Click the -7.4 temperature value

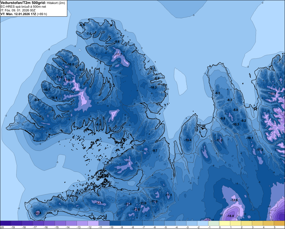[78, 193]
